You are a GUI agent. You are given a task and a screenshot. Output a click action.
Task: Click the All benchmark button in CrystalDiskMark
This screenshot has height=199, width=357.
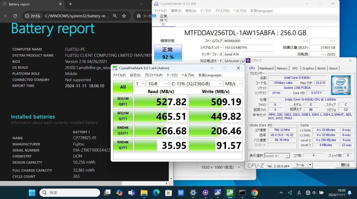tap(123, 87)
